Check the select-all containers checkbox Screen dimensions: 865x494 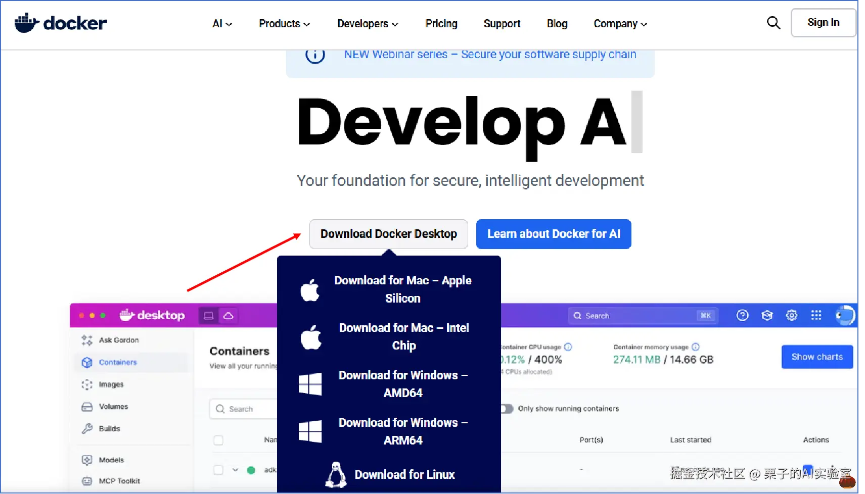(218, 440)
